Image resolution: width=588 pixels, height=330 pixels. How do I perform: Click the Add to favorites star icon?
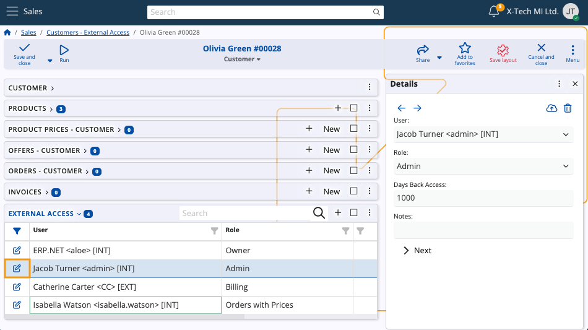[x=465, y=48]
